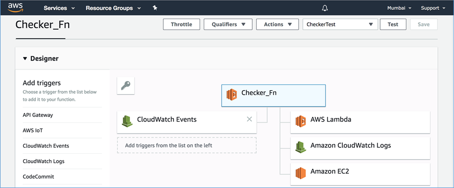Image resolution: width=454 pixels, height=188 pixels.
Task: Open the notifications bell icon
Action: (x=325, y=8)
